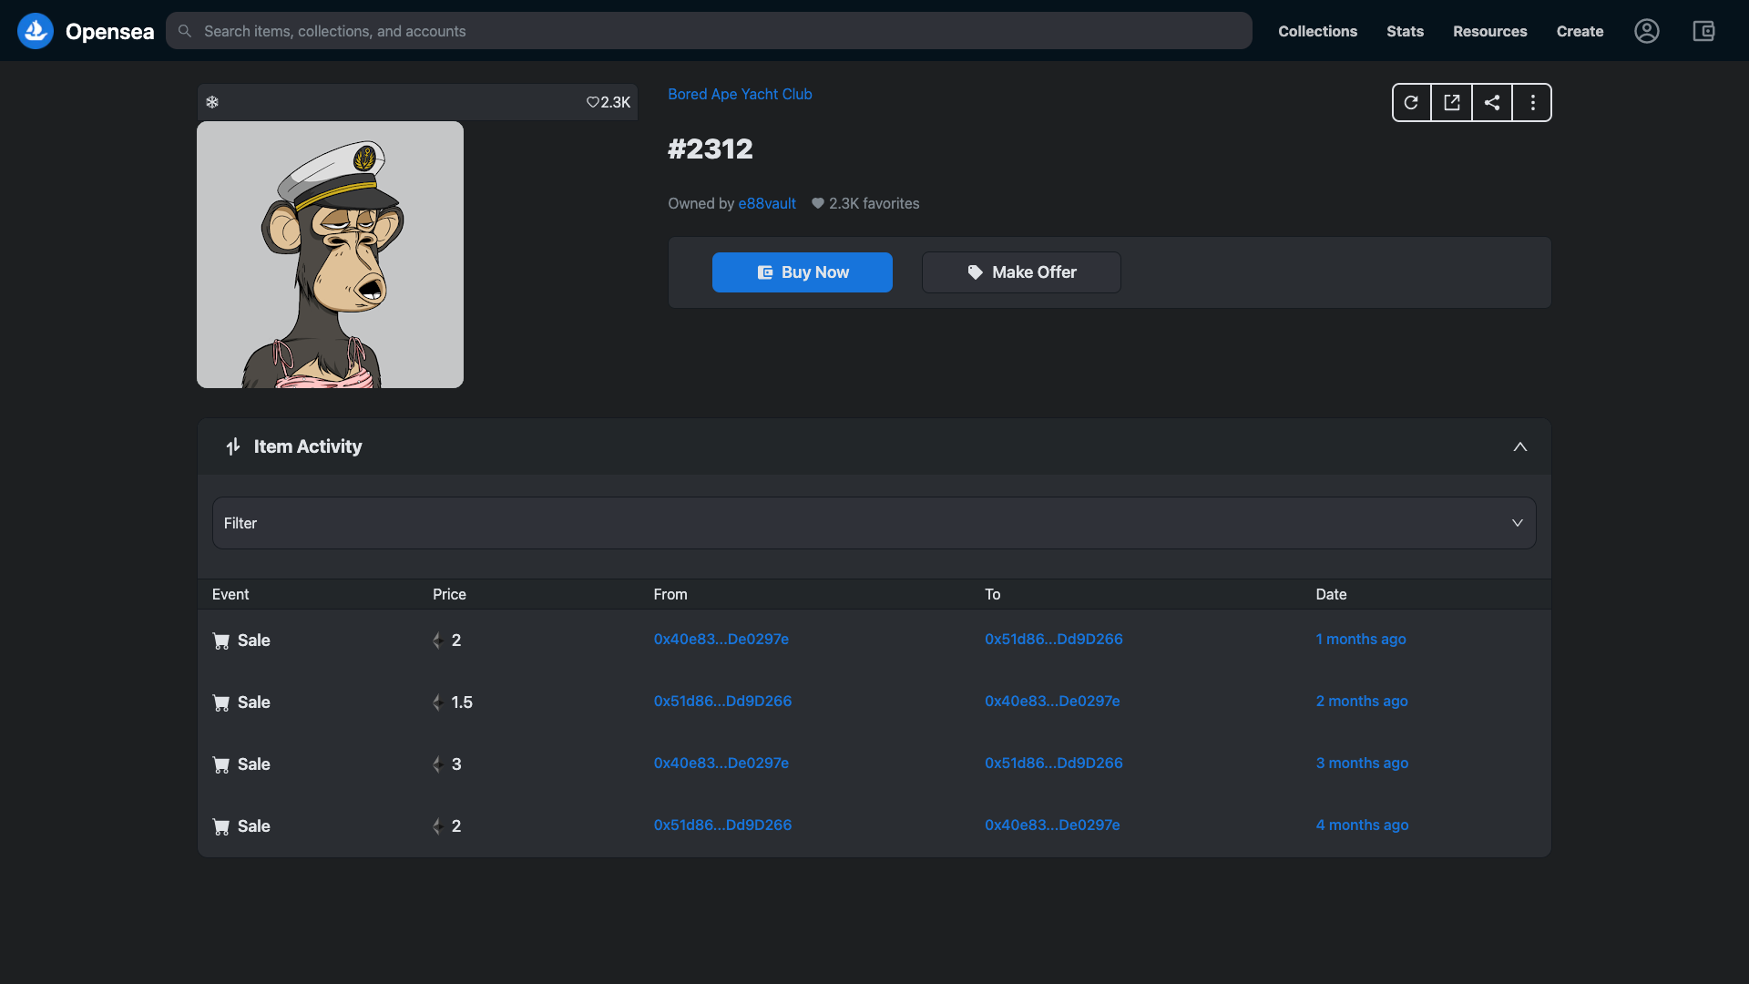Click the Price column header
This screenshot has height=984, width=1749.
(449, 594)
